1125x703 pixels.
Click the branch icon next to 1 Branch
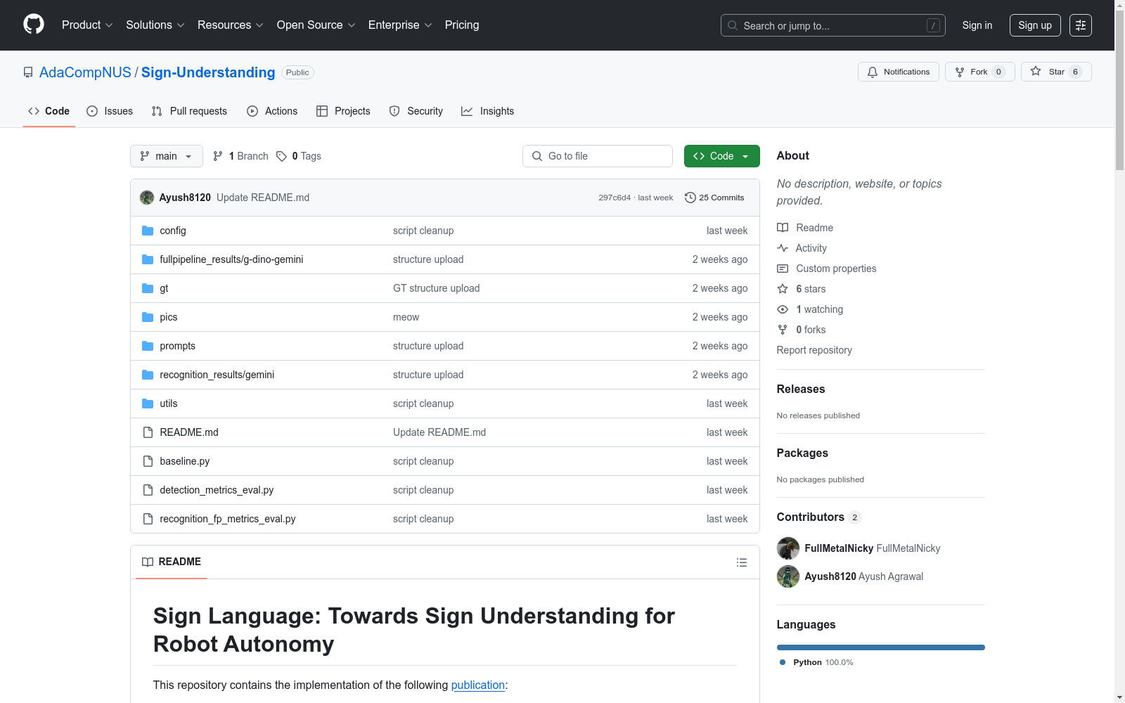tap(218, 156)
